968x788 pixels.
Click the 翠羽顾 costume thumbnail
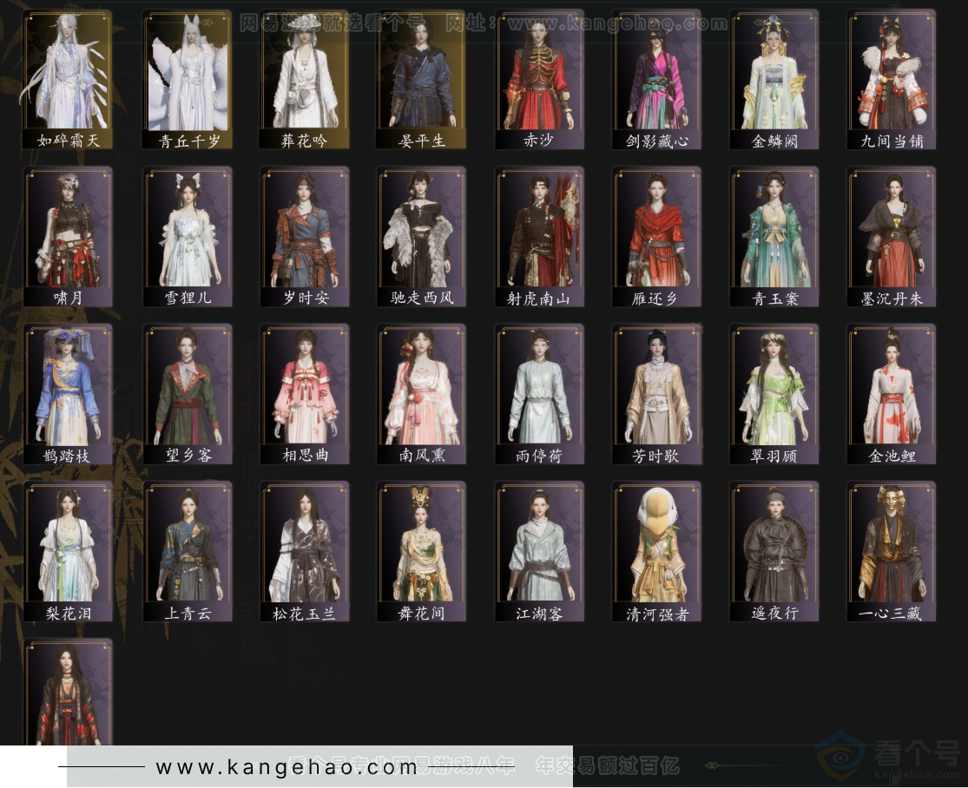click(x=774, y=394)
